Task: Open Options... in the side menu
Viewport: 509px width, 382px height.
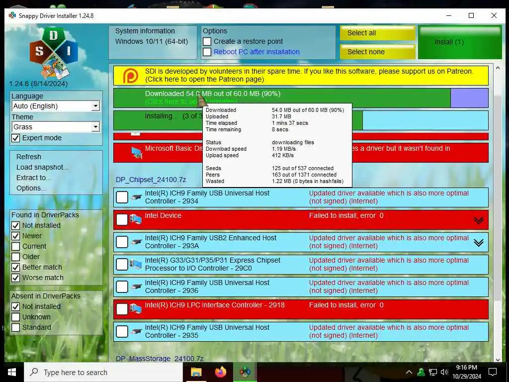Action: click(x=31, y=188)
